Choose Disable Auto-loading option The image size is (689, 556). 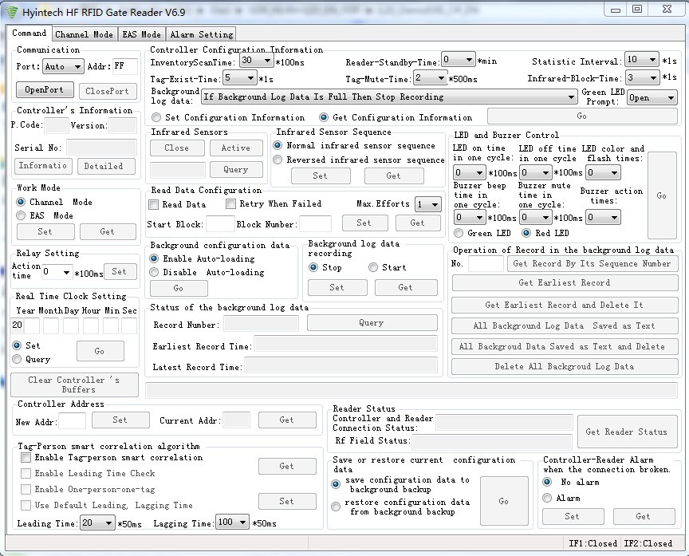[207, 273]
